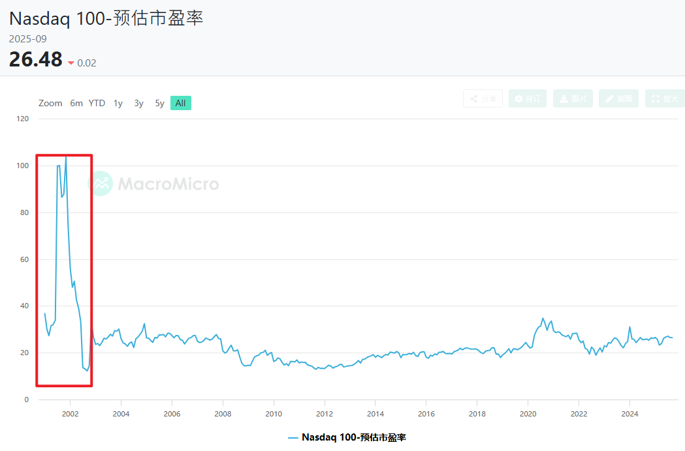
Task: Select the 5y zoom range
Action: pos(159,103)
